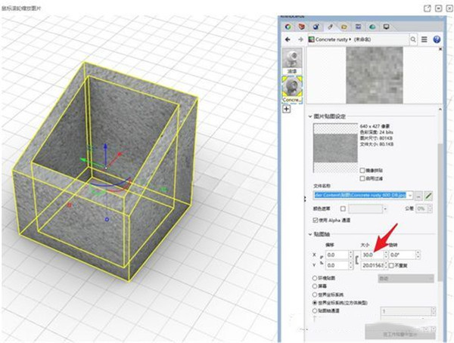Enable the mirror tiling checkbox
The width and height of the screenshot is (454, 343).
[x=362, y=170]
